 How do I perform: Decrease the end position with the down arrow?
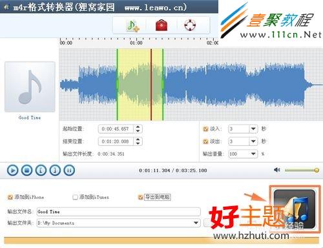click(138, 143)
